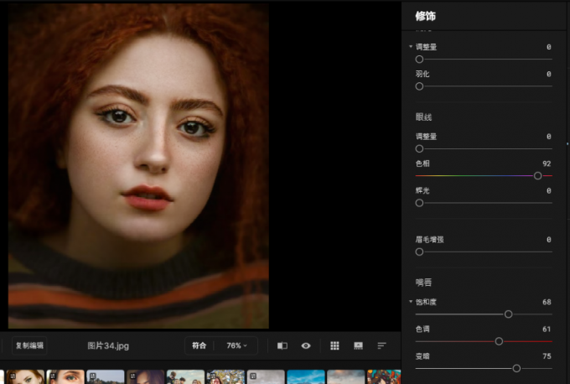Collapse the 调整量 section triangle

pyautogui.click(x=411, y=47)
